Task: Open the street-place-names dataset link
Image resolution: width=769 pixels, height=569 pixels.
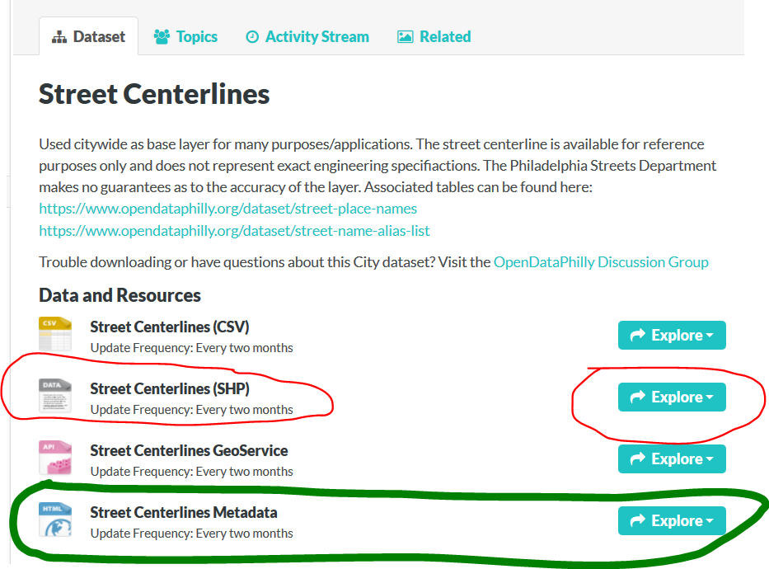Action: [x=228, y=209]
